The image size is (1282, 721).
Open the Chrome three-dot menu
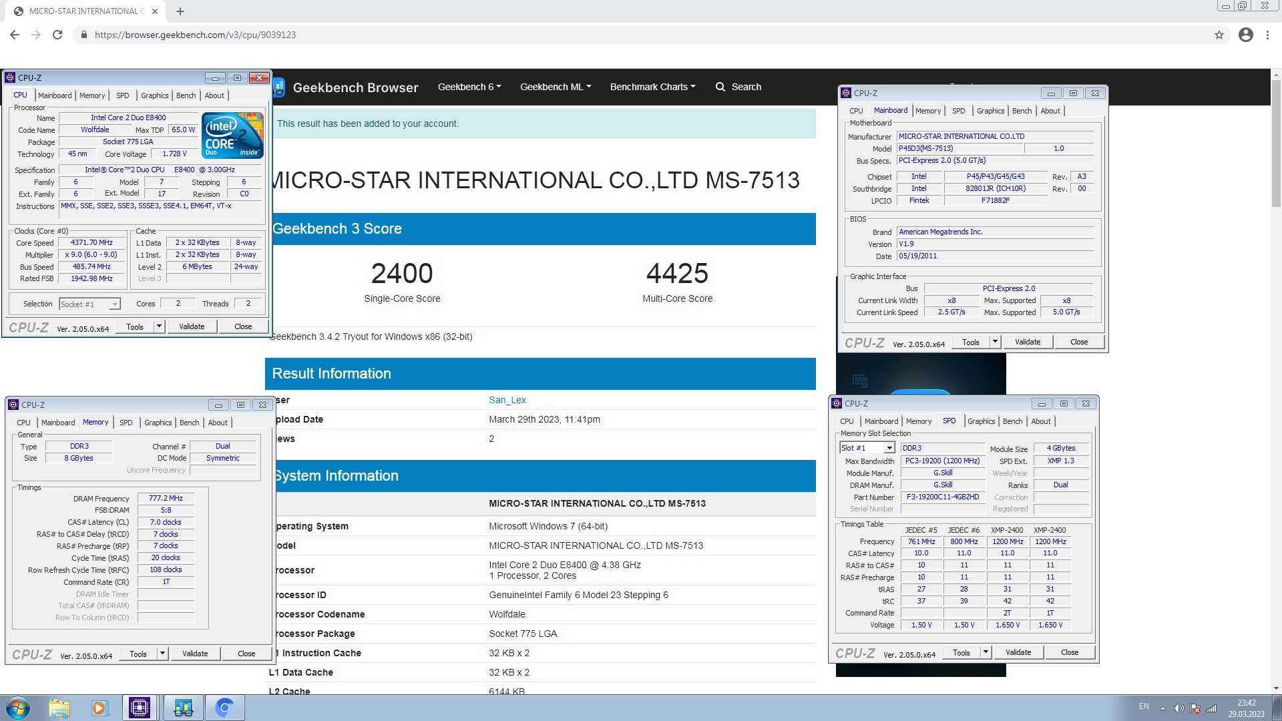1267,35
